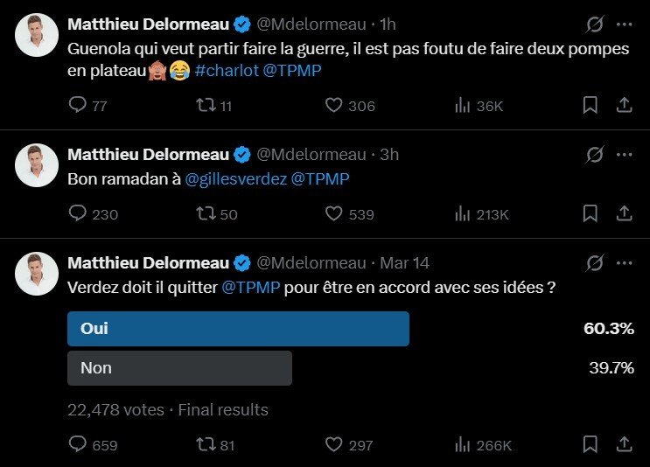Open more options on Guenola tweet
The width and height of the screenshot is (650, 467).
pos(624,24)
